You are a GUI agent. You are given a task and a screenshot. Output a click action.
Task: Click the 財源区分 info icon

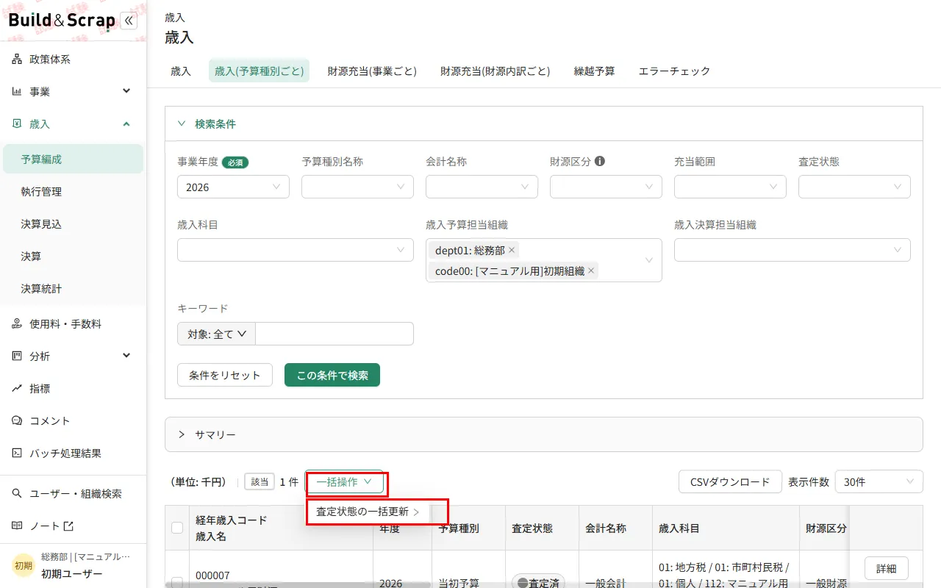pos(600,161)
